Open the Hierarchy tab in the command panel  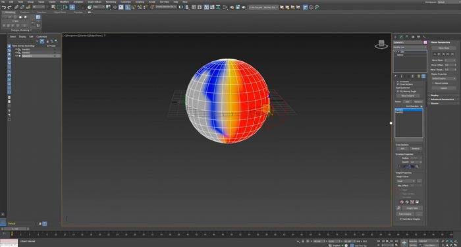tap(407, 37)
